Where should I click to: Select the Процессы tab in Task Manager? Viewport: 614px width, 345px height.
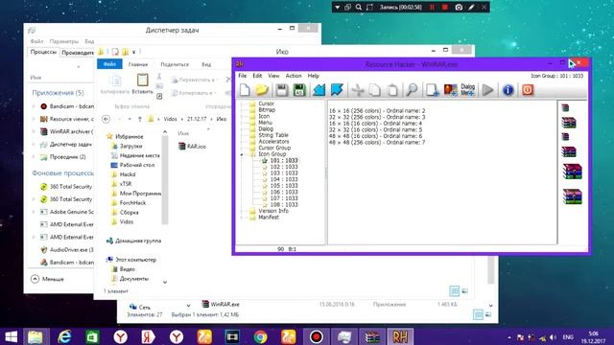point(43,52)
